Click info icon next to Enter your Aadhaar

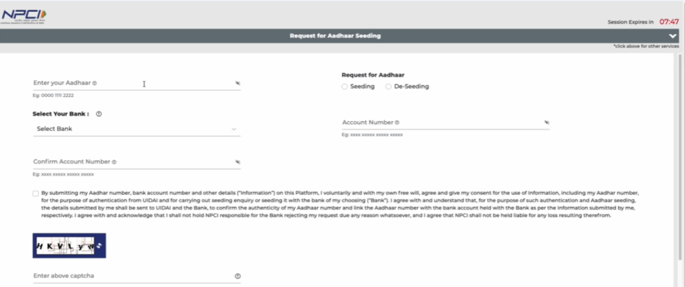point(95,83)
